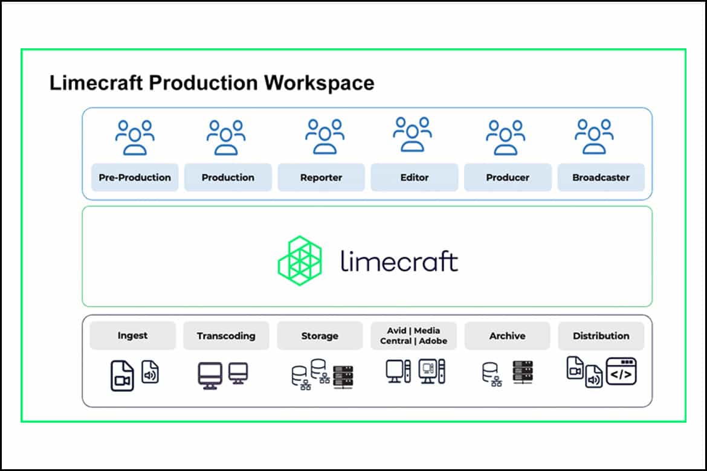Select the Reporter label
707x471 pixels.
coord(321,178)
